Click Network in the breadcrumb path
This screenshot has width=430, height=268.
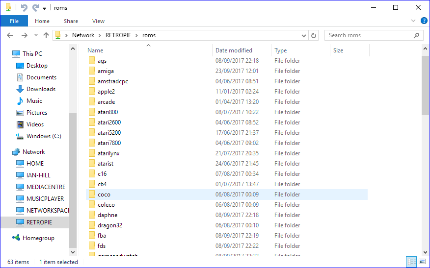(x=83, y=35)
